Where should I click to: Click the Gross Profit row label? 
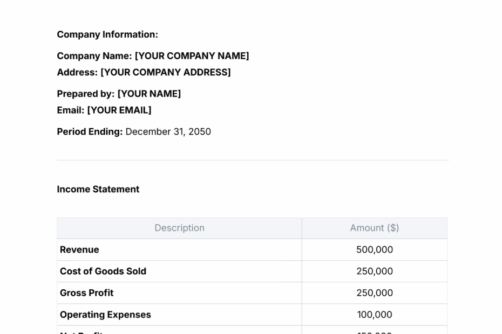(87, 293)
